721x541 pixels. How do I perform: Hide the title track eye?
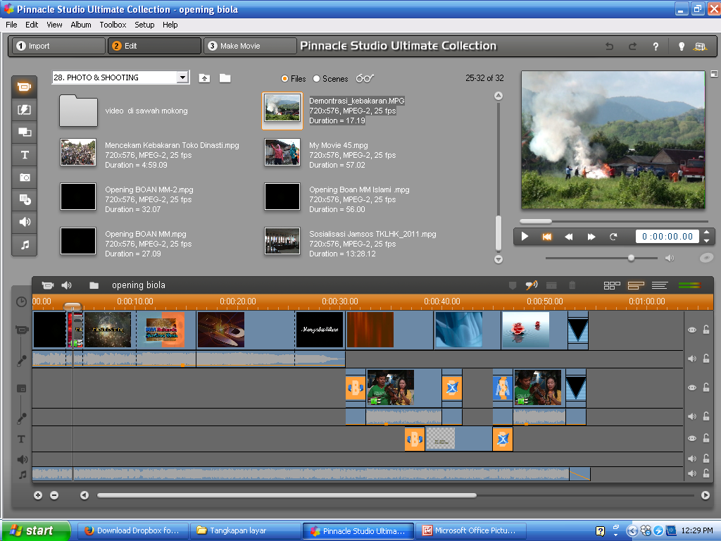[692, 438]
